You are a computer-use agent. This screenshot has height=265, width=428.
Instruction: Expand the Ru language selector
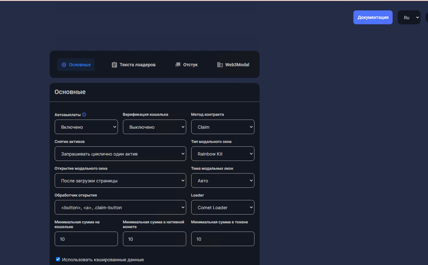(x=409, y=18)
